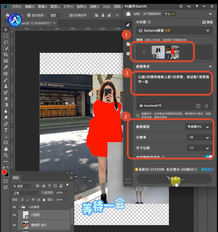
Task: Select the Pen tool
Action: [x=6, y=124]
